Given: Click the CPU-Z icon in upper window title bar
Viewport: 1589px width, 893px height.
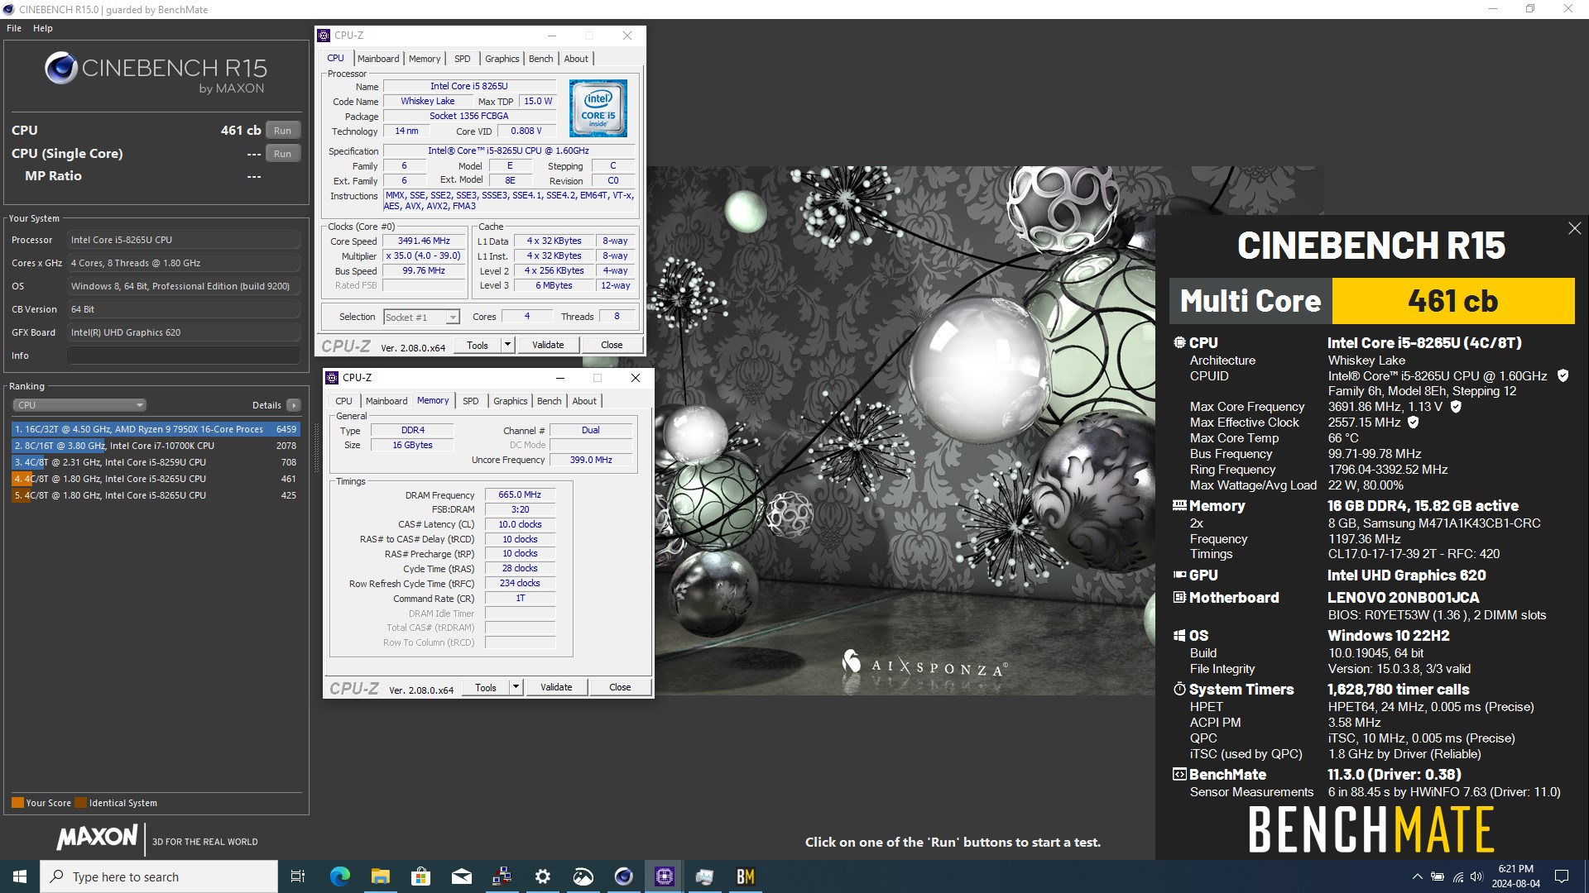Looking at the screenshot, I should [x=324, y=36].
